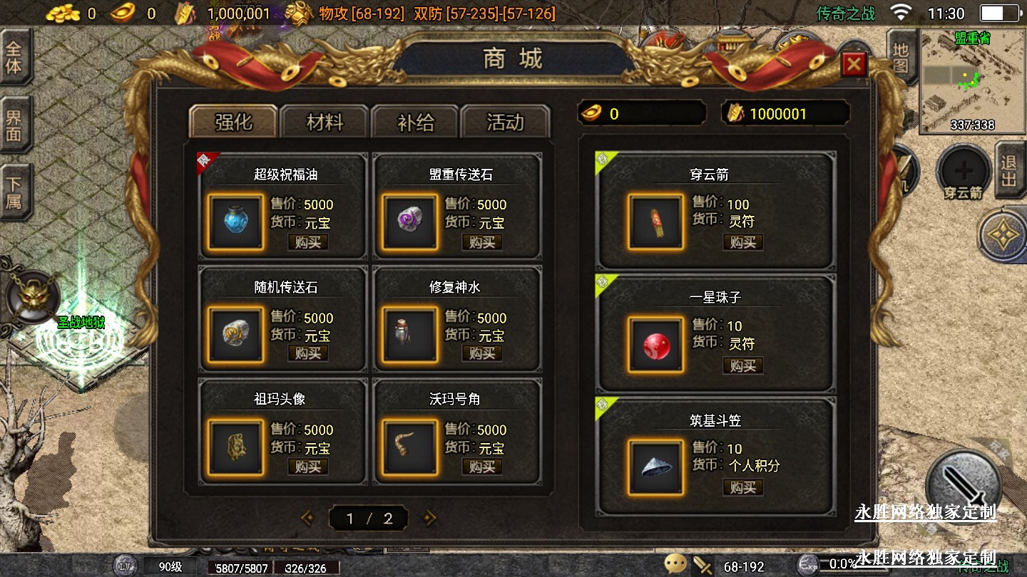This screenshot has height=577, width=1027.
Task: Buy 修复神水 with 购买 button
Action: coord(482,353)
